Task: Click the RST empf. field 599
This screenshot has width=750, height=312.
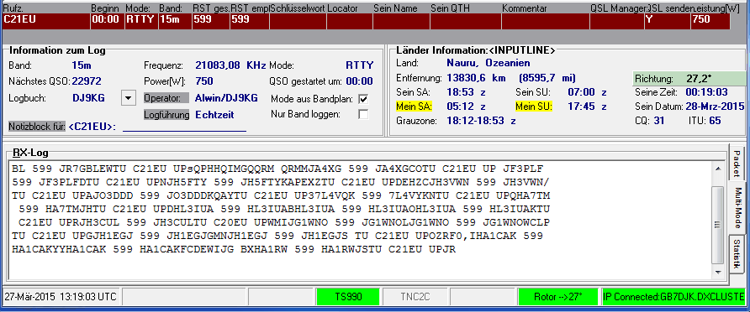Action: tap(249, 22)
